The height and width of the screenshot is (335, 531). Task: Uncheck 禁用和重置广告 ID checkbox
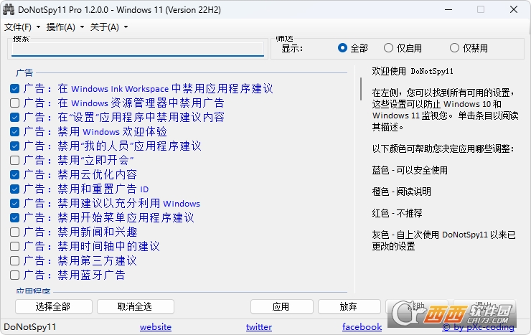[x=14, y=189]
